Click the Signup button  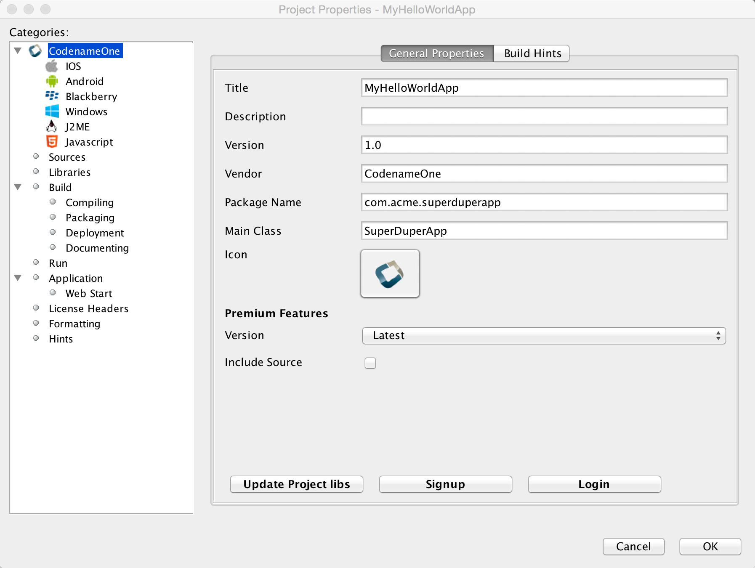point(446,484)
